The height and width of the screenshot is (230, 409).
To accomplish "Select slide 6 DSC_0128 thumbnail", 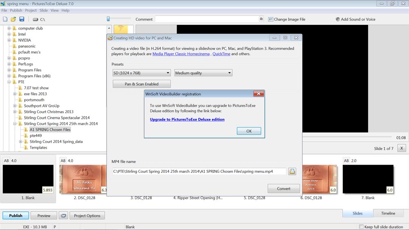I will click(319, 179).
